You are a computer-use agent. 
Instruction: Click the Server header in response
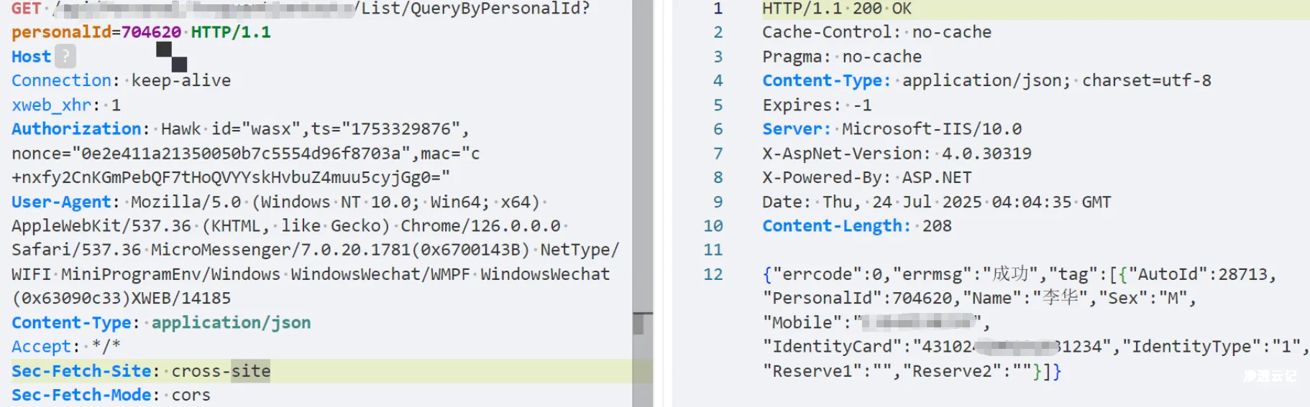click(x=796, y=129)
